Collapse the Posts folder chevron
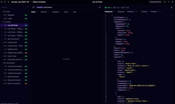This screenshot has width=175, height=104. (x=2, y=22)
